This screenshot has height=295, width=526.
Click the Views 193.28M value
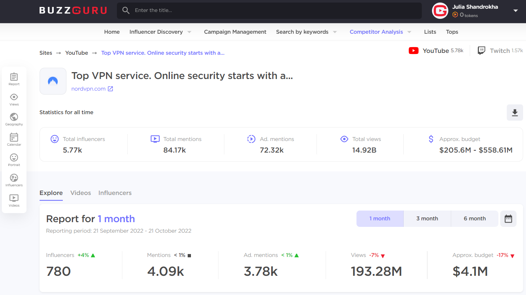tap(376, 271)
